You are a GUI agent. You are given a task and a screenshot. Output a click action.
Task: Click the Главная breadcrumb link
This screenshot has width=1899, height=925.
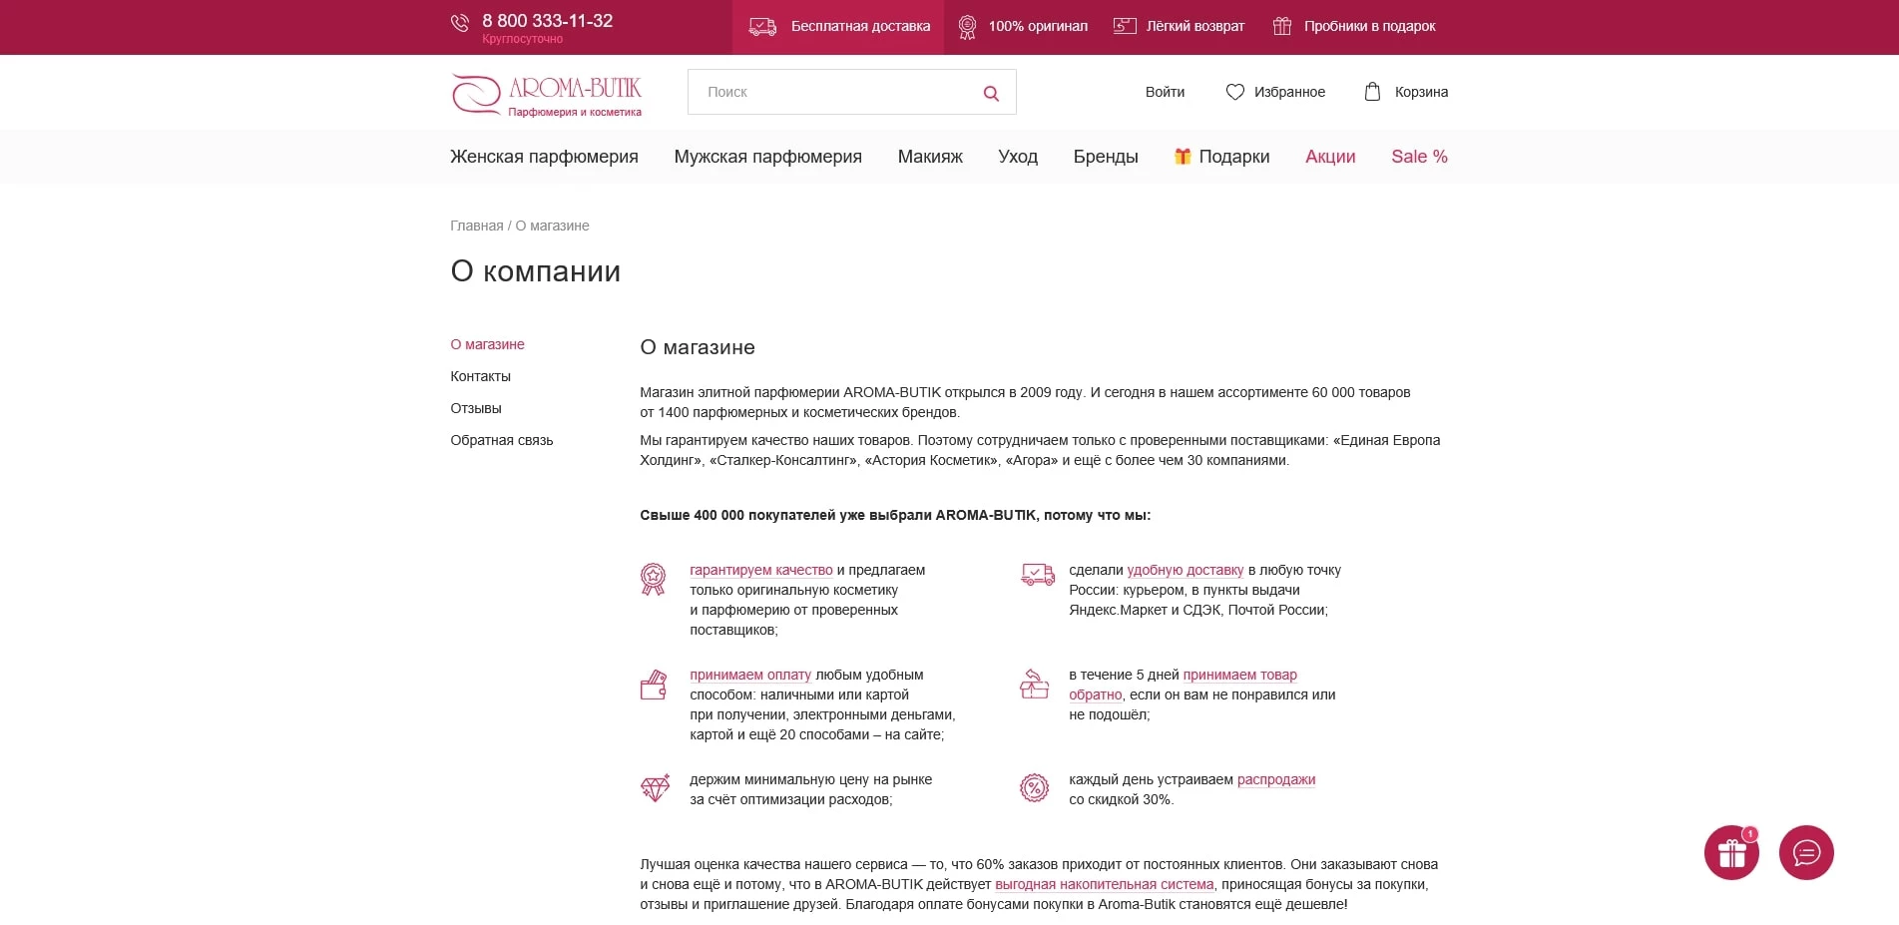476,226
